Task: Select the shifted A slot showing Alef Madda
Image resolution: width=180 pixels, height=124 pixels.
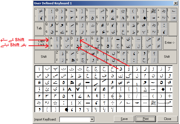Action: tap(57, 40)
